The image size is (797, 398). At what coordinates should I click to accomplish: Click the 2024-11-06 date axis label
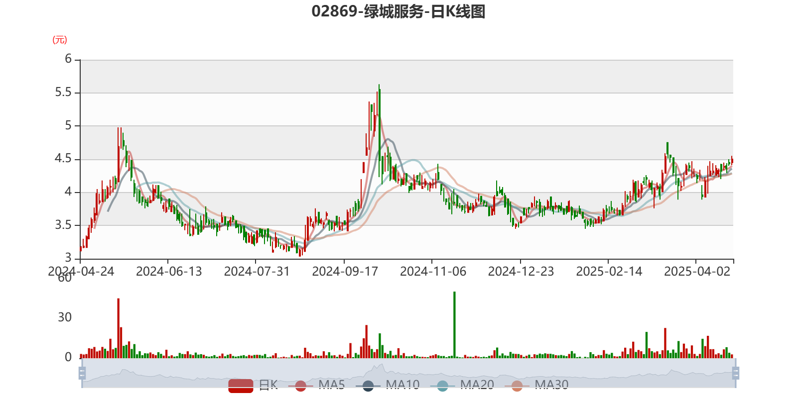pos(433,271)
